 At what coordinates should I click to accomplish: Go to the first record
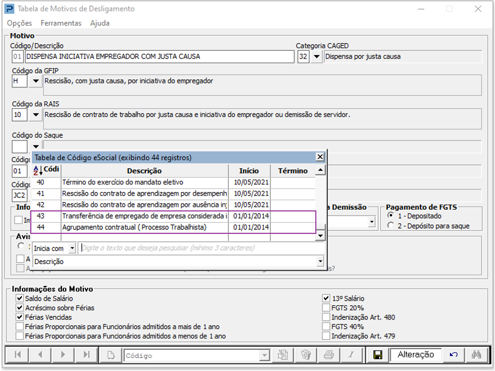(x=18, y=354)
